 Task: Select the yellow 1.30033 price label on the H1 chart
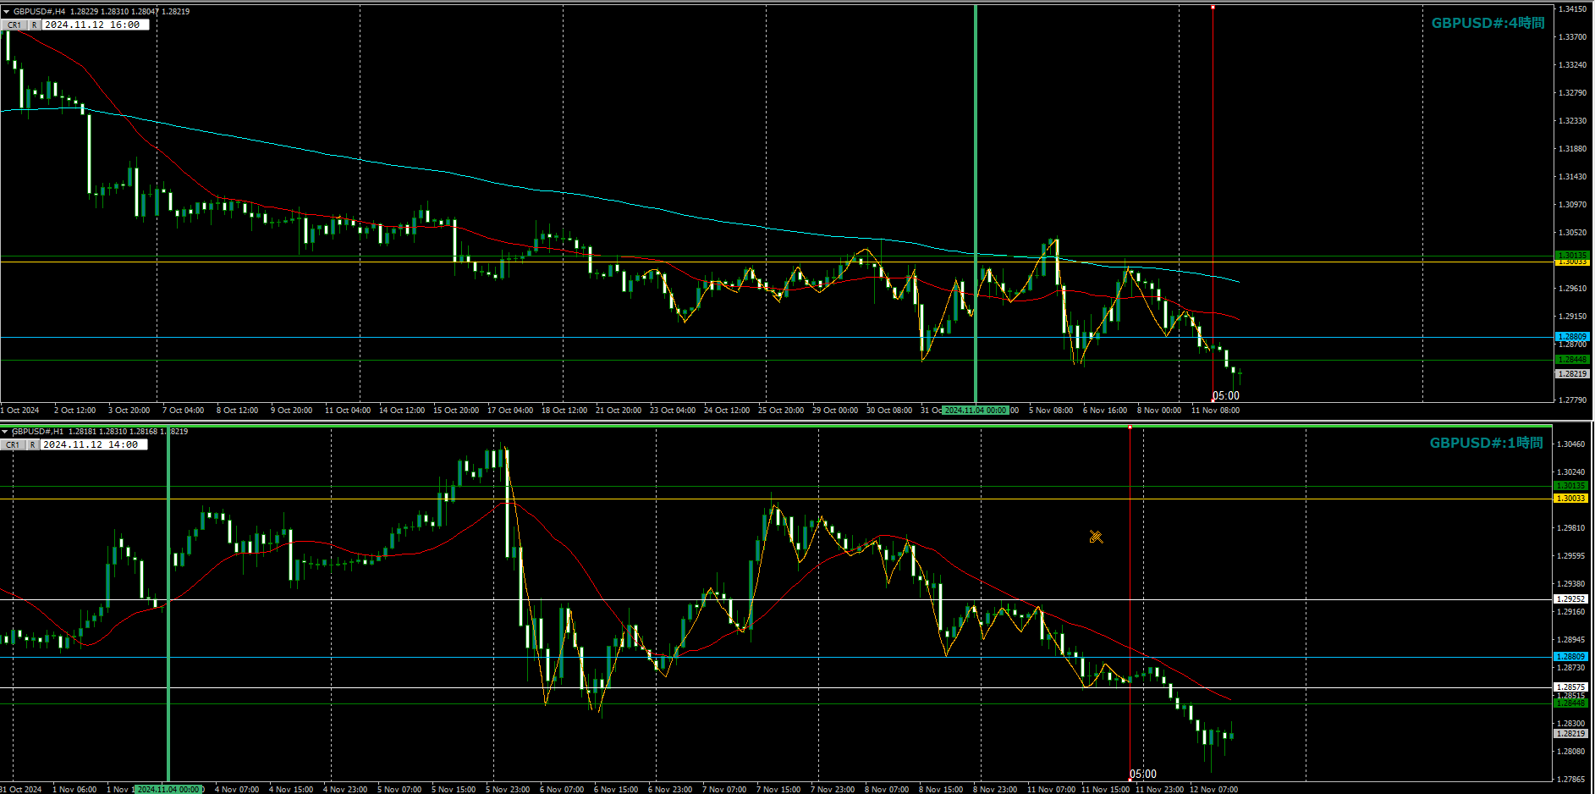coord(1571,499)
